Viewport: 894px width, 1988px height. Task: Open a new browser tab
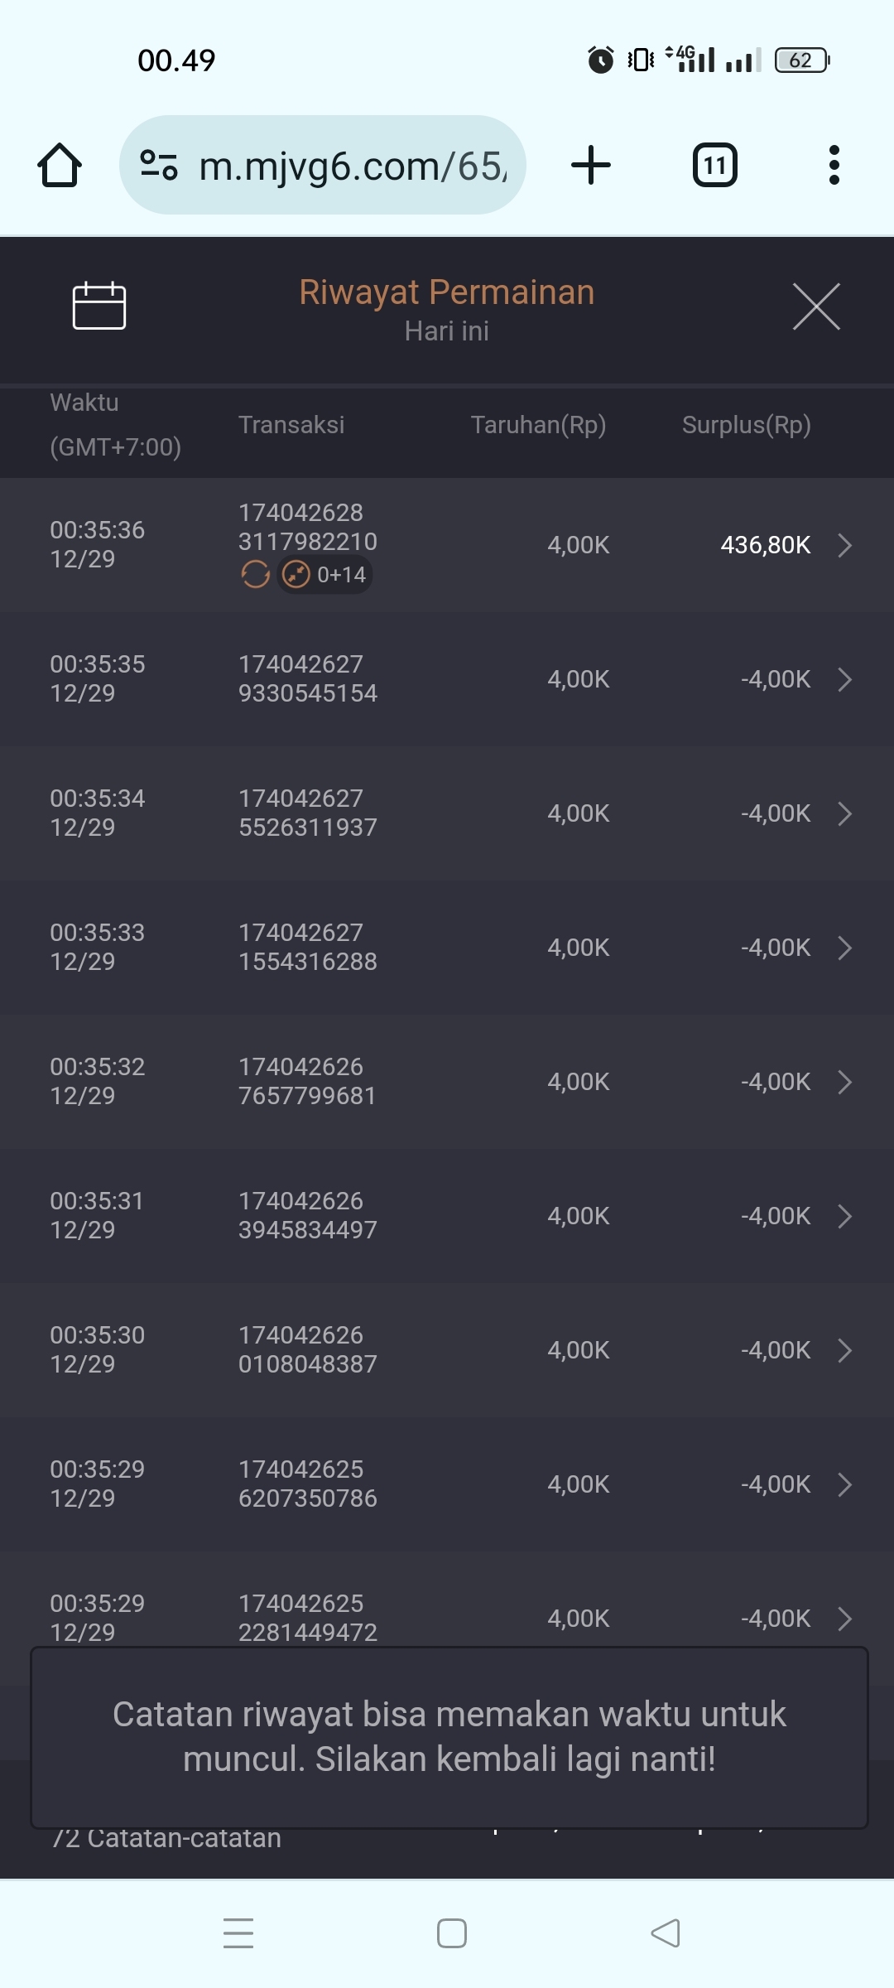[x=591, y=165]
